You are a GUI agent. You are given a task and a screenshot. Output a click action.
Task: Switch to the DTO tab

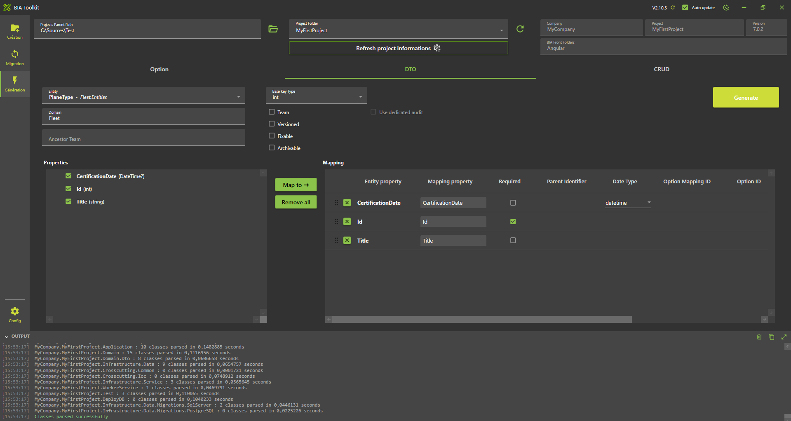411,69
